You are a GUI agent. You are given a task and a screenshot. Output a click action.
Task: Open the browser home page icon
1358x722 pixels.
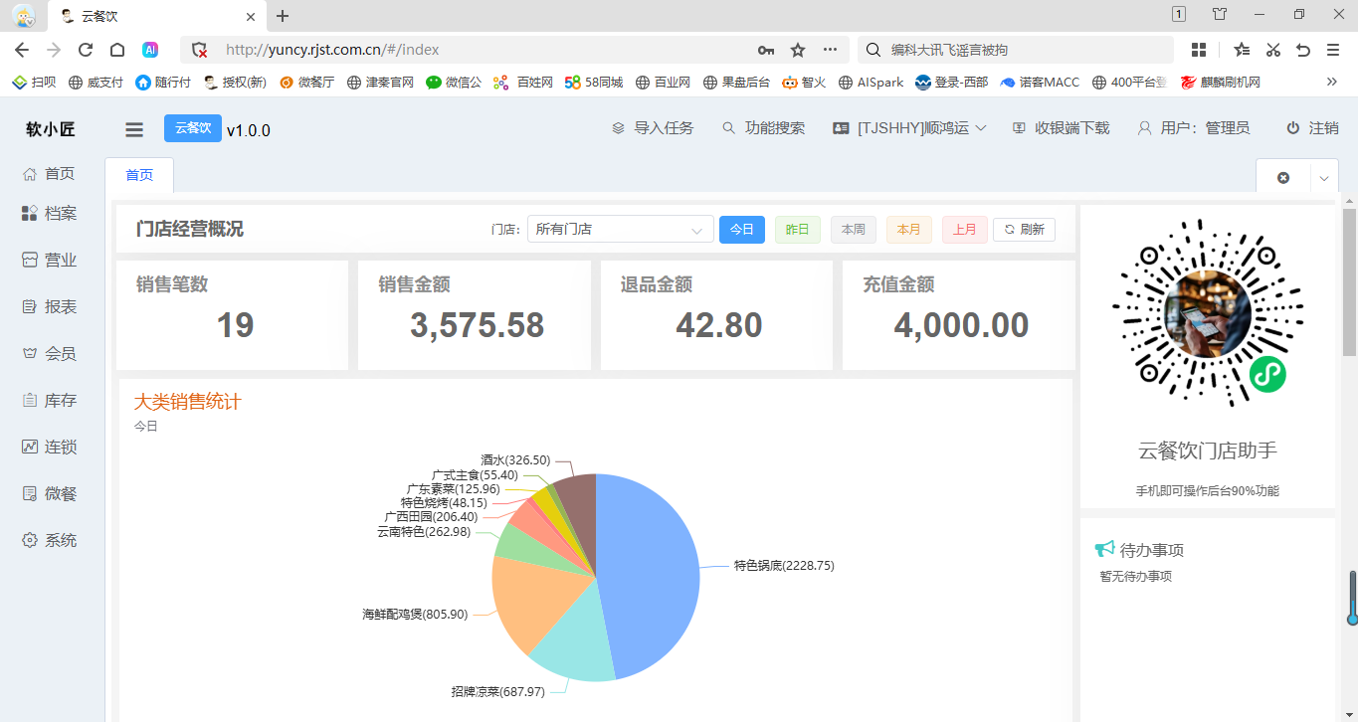coord(117,50)
